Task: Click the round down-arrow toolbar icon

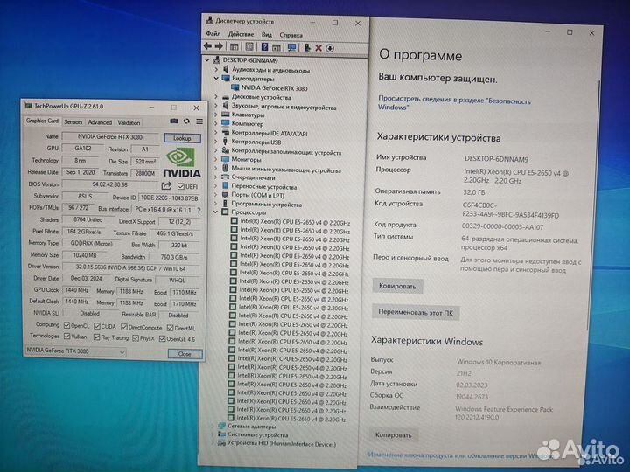Action: [x=330, y=48]
